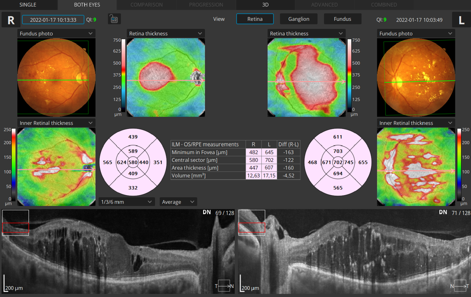Switch to the Ganglion view

pyautogui.click(x=298, y=19)
